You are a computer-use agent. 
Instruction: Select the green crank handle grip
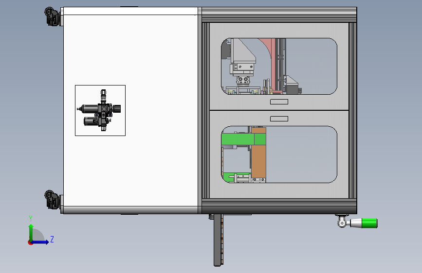369,223
